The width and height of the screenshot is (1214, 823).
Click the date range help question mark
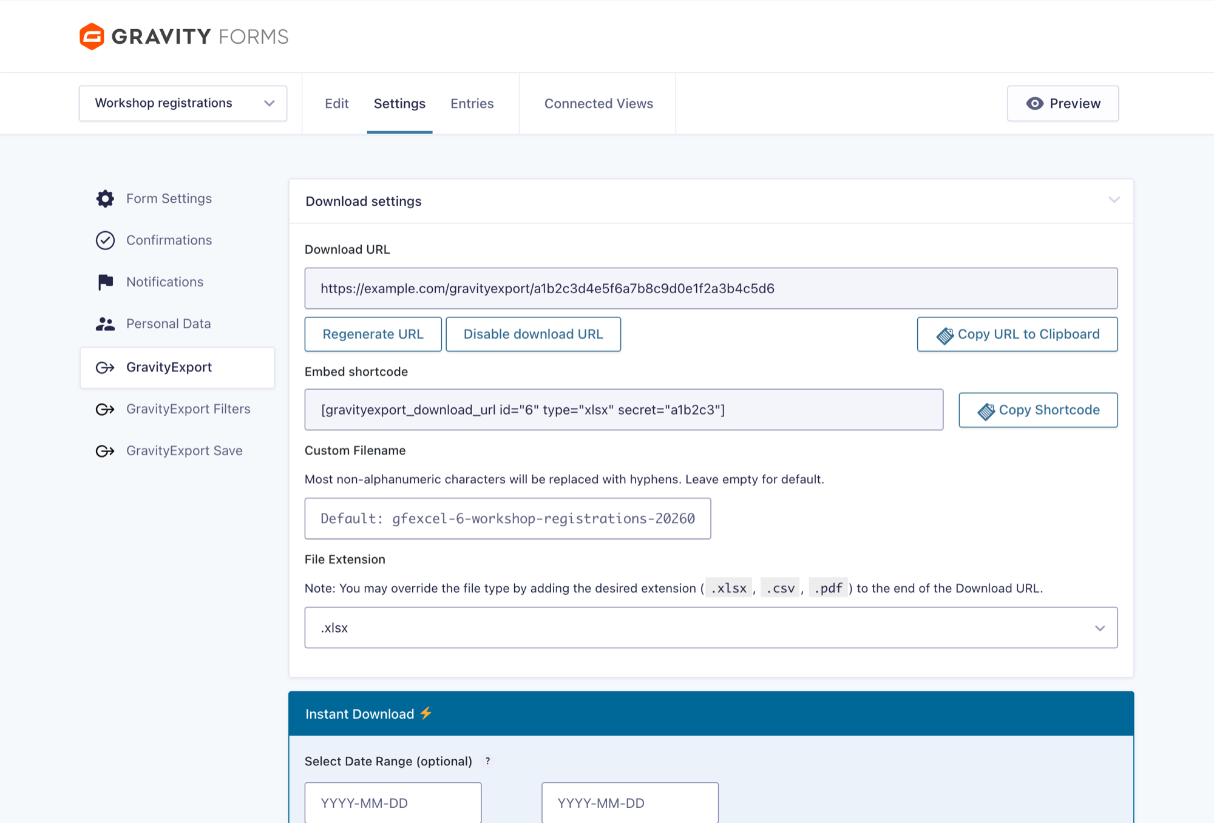(x=487, y=761)
